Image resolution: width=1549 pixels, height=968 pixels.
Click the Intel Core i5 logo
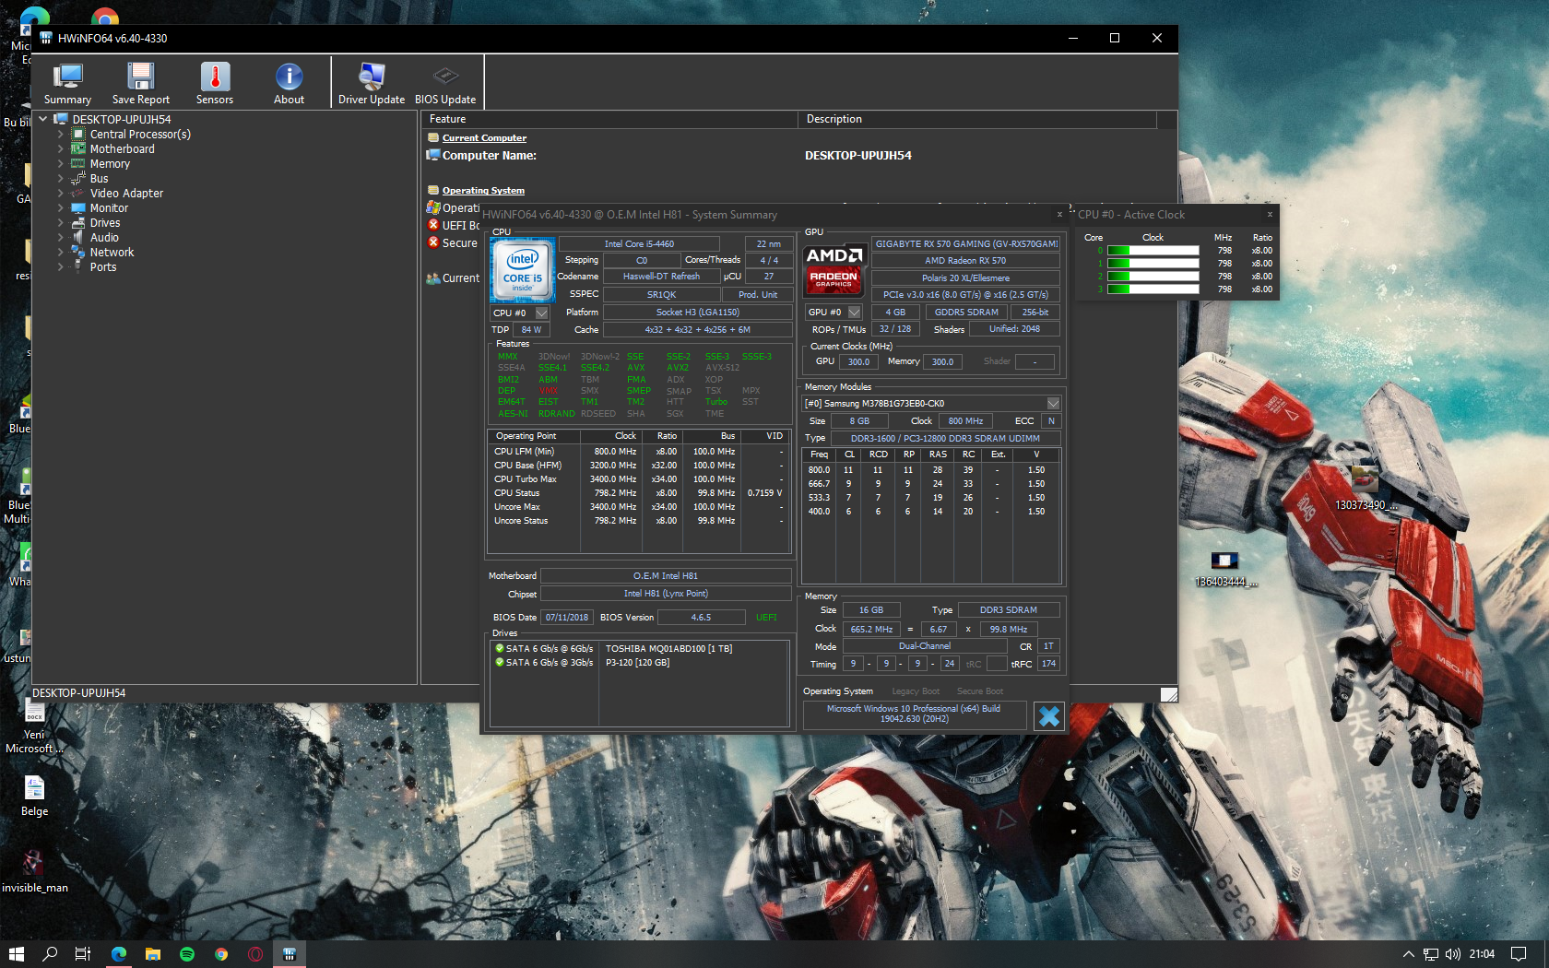click(523, 270)
